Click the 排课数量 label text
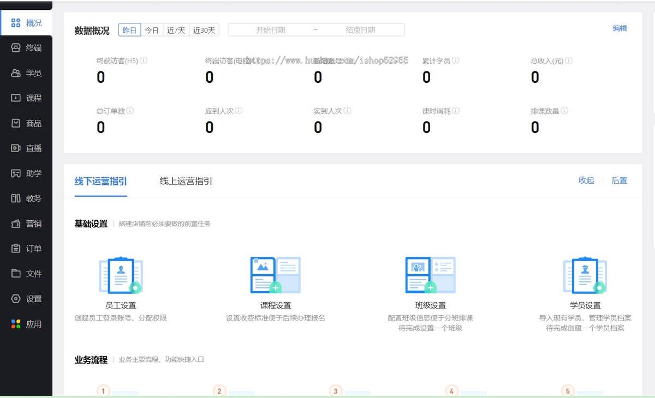 point(545,111)
